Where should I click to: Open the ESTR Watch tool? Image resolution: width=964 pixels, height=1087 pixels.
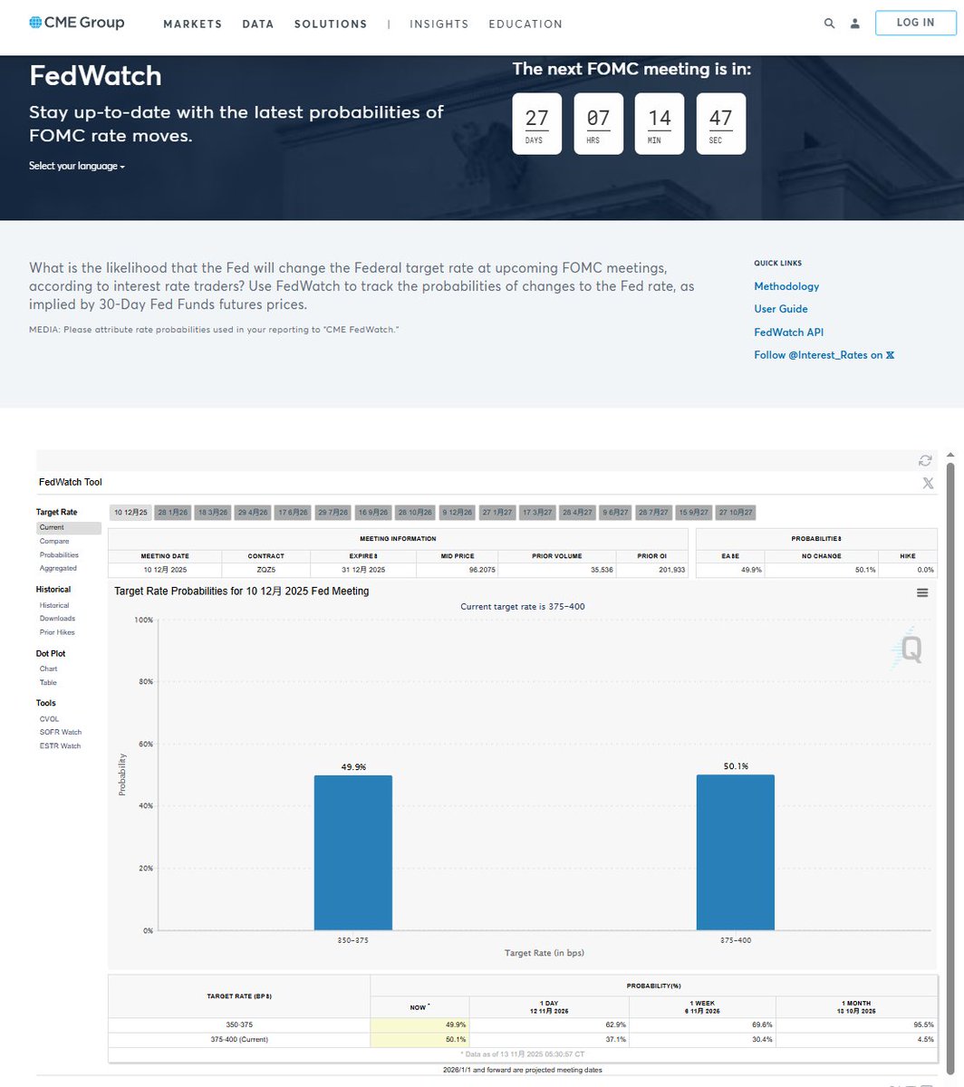pos(60,746)
